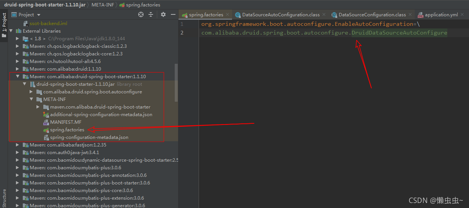The width and height of the screenshot is (469, 208).
Task: Collapse Maven druid-spring-boot-starter:1.1.10 node
Action: (18, 77)
